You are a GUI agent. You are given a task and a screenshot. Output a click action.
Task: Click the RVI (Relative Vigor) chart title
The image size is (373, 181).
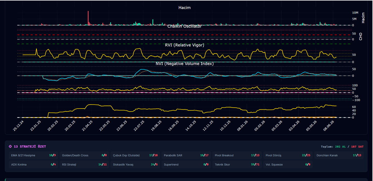[x=184, y=45]
